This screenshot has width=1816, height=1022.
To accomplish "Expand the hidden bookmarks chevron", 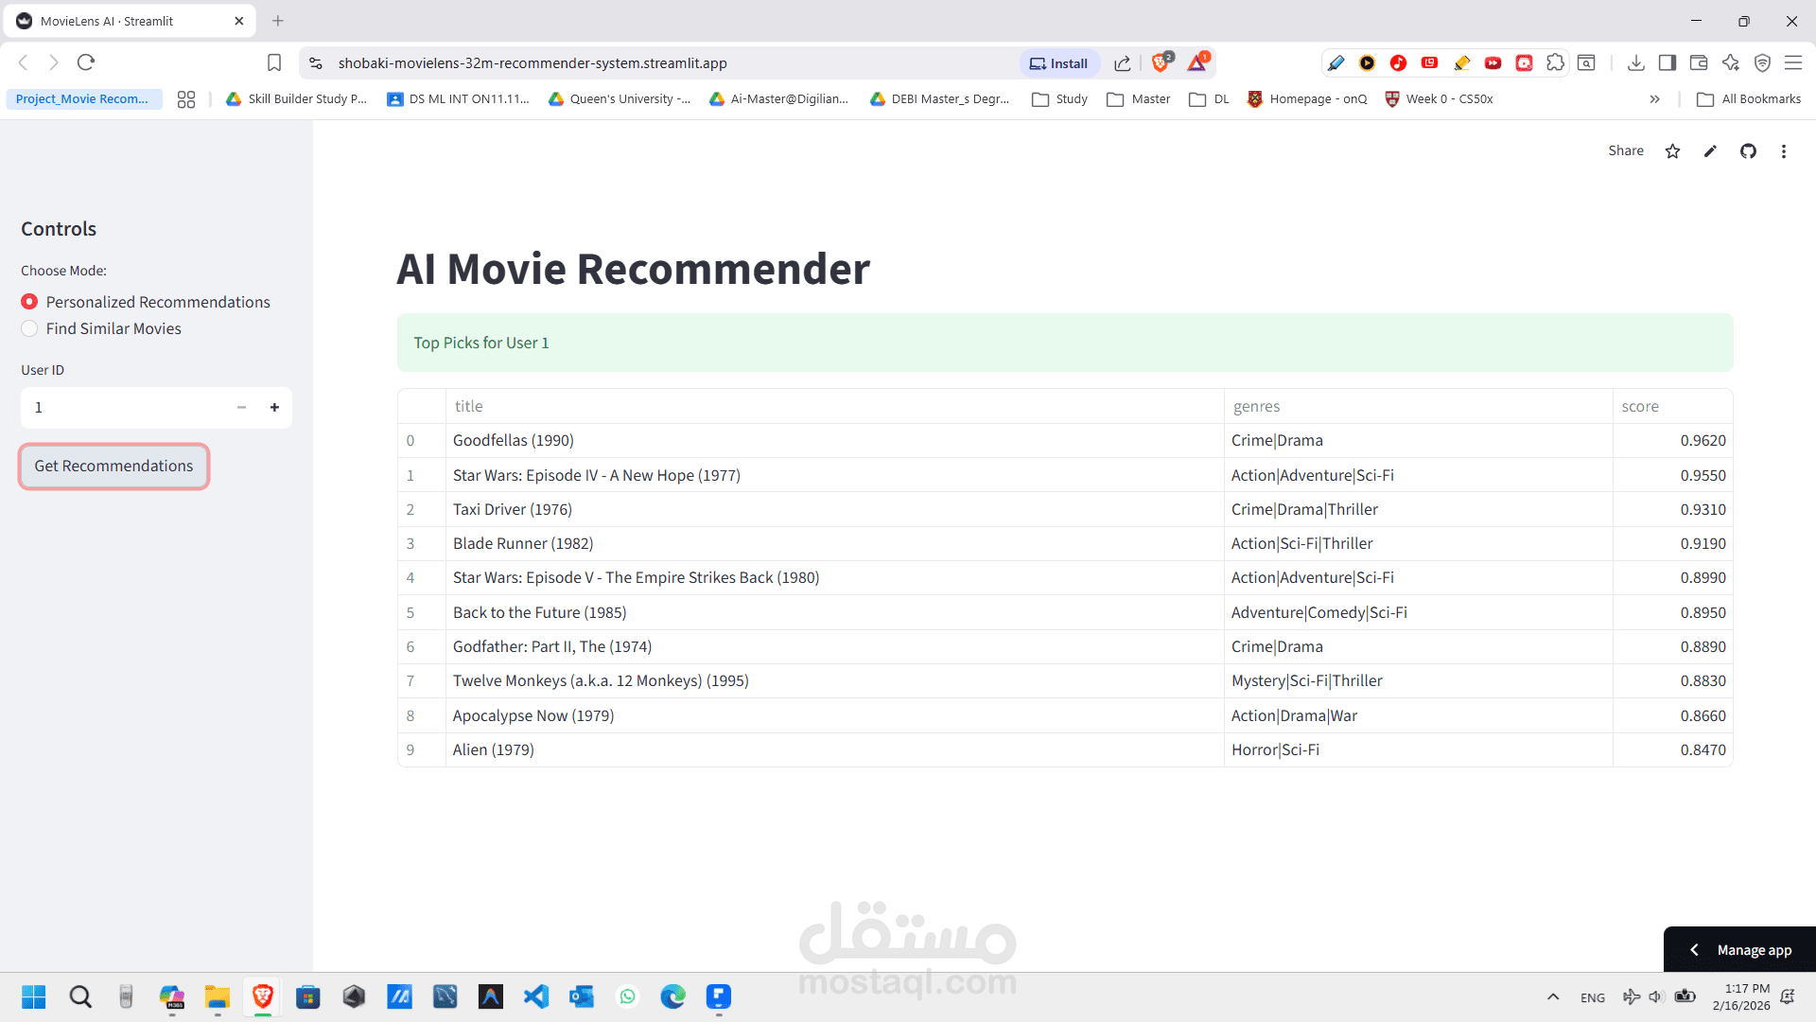I will (x=1654, y=99).
